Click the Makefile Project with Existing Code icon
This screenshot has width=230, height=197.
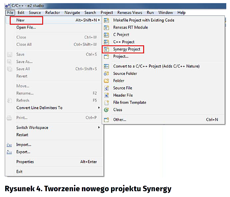(106, 20)
